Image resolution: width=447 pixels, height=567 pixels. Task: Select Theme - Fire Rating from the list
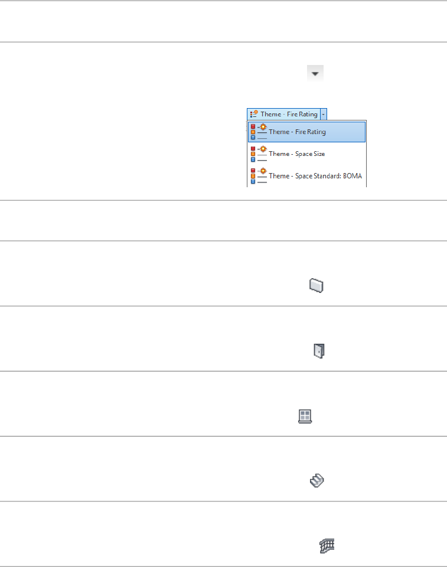pyautogui.click(x=297, y=132)
